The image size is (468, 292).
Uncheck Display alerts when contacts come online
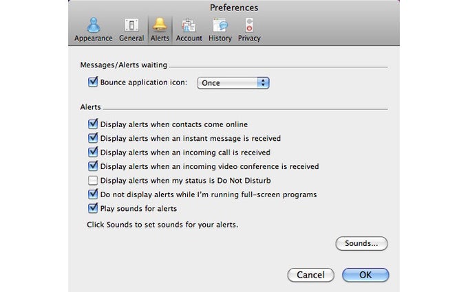(x=93, y=124)
